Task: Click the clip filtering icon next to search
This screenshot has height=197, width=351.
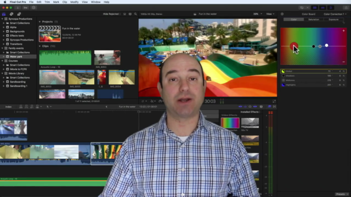Action: [x=130, y=14]
